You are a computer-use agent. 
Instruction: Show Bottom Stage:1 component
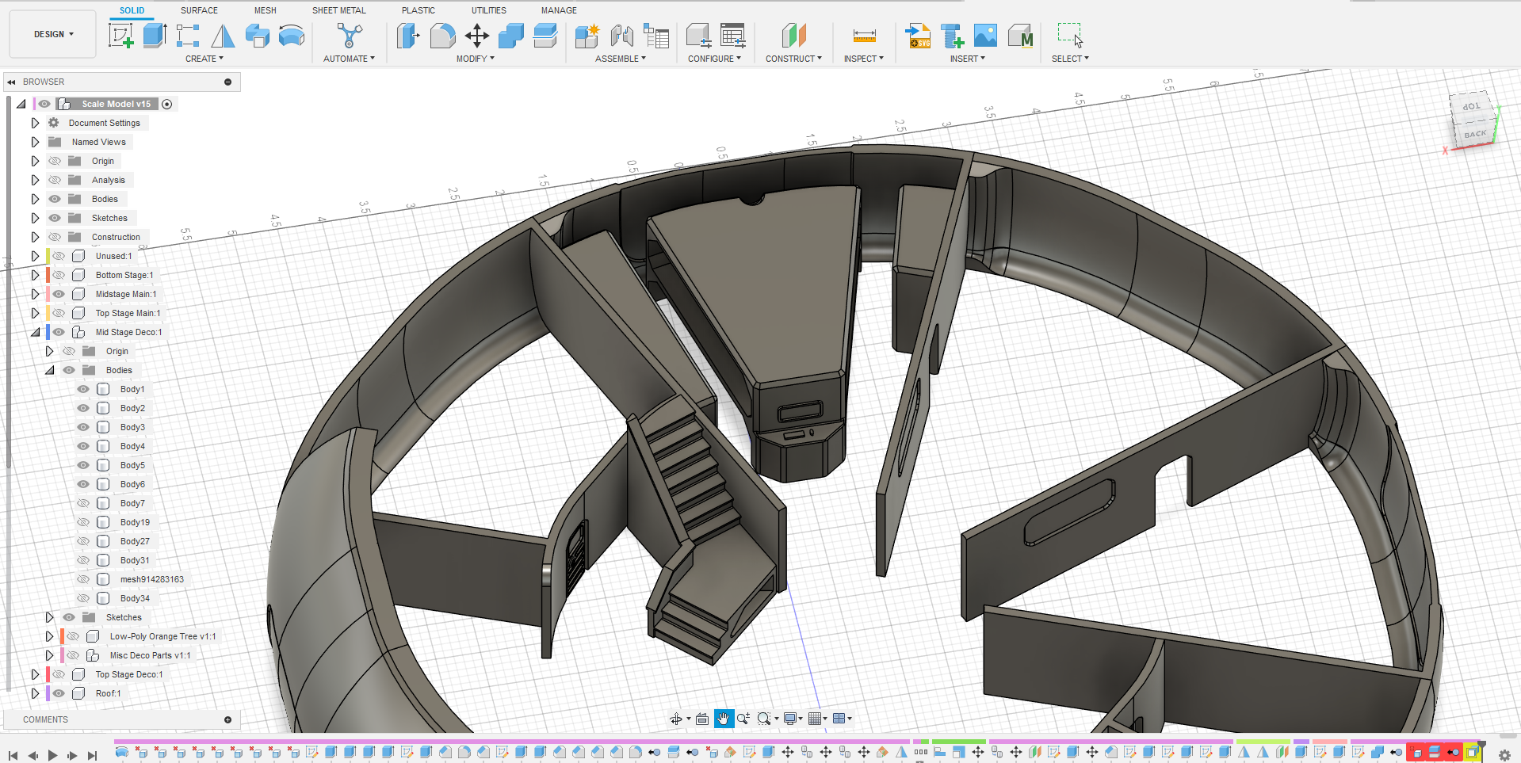[x=59, y=275]
